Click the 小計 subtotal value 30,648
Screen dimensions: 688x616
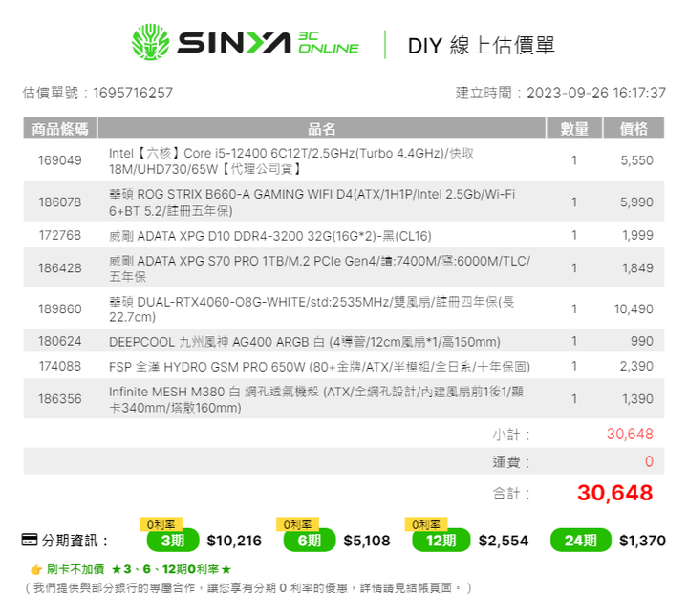pos(630,434)
